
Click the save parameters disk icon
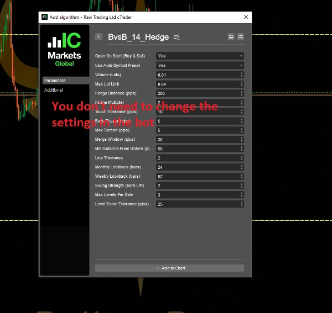(x=240, y=37)
